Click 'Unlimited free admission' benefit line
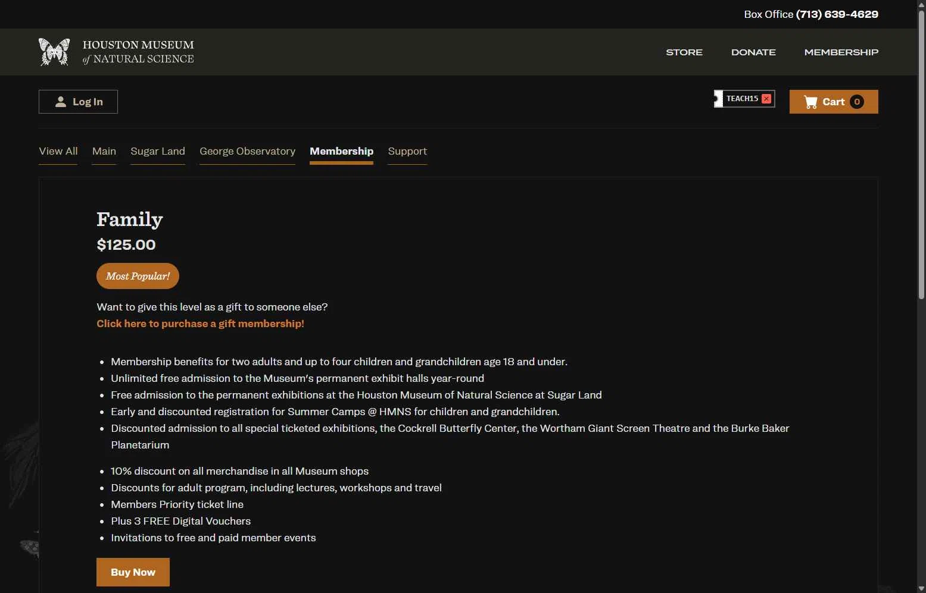 tap(298, 378)
